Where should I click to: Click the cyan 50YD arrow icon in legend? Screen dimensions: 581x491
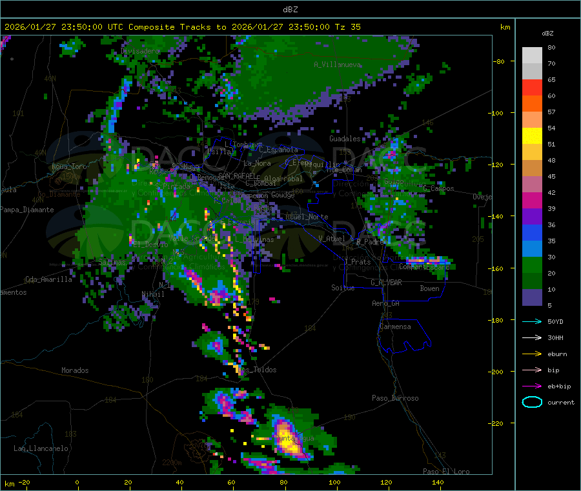click(x=532, y=321)
